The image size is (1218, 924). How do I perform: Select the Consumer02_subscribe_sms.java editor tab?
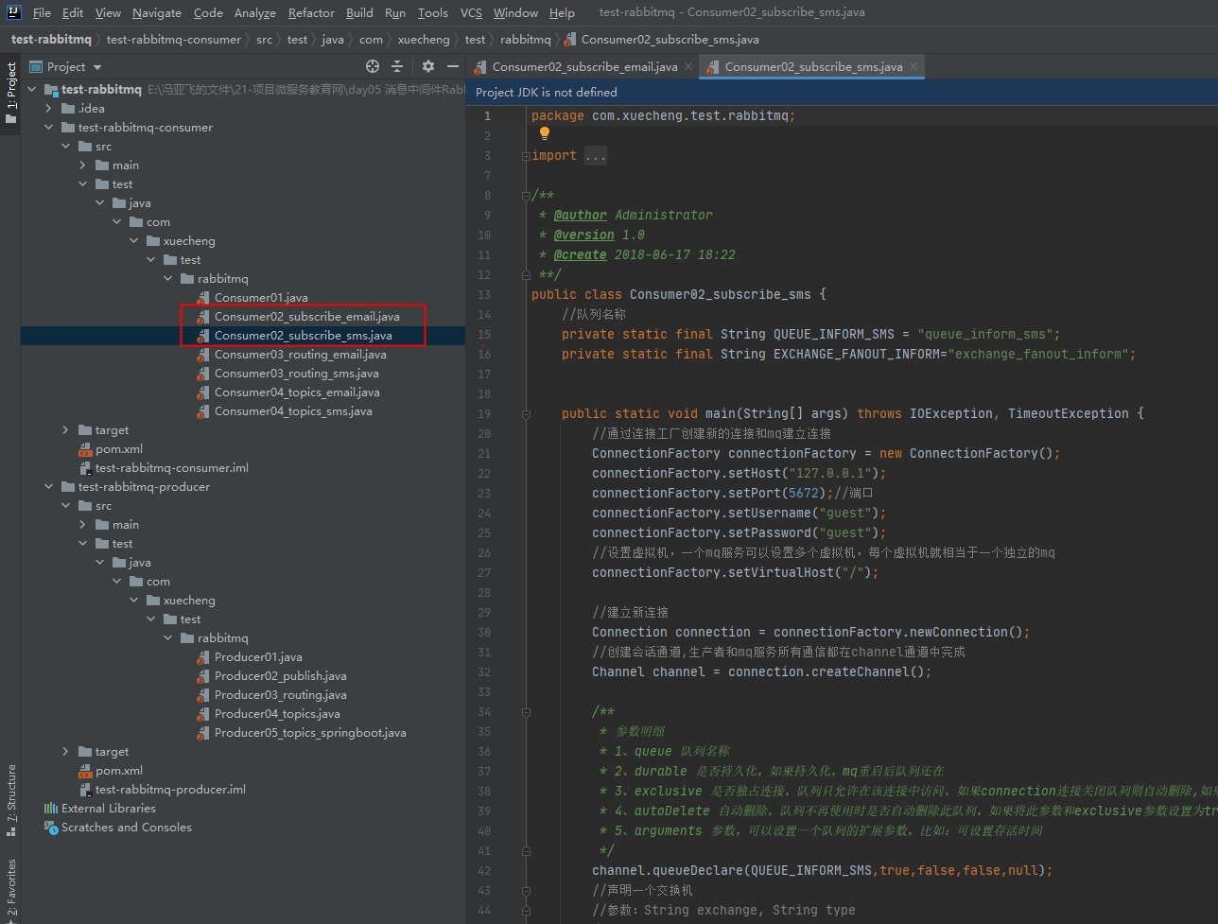[812, 67]
